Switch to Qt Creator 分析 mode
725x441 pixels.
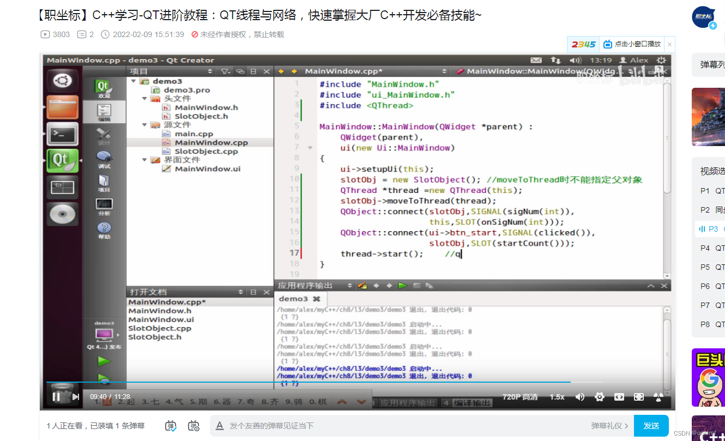pyautogui.click(x=104, y=207)
